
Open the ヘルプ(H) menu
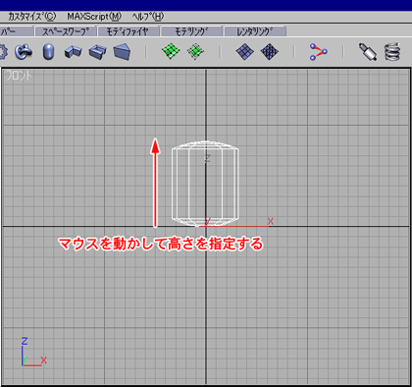tap(148, 16)
